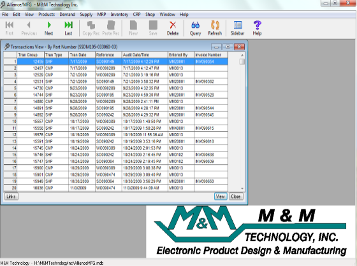
Task: Click Tran Date 11/3/2009 cell
Action: coord(82,188)
